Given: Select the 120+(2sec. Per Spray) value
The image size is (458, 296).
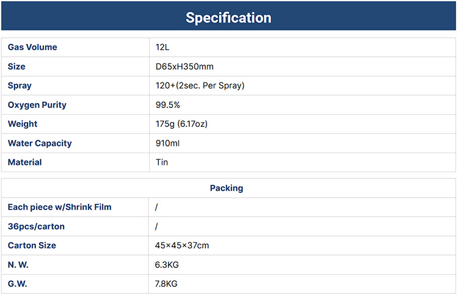Looking at the screenshot, I should [x=200, y=85].
